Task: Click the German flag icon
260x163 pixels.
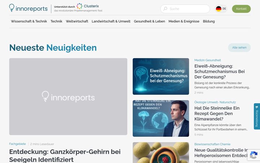Action: pyautogui.click(x=218, y=9)
